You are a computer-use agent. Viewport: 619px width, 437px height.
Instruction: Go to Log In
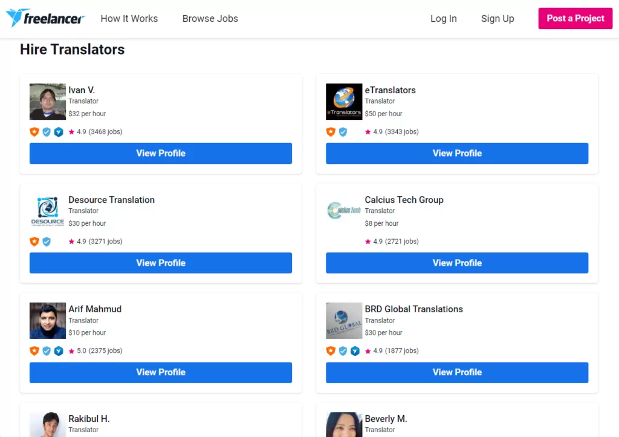(443, 19)
